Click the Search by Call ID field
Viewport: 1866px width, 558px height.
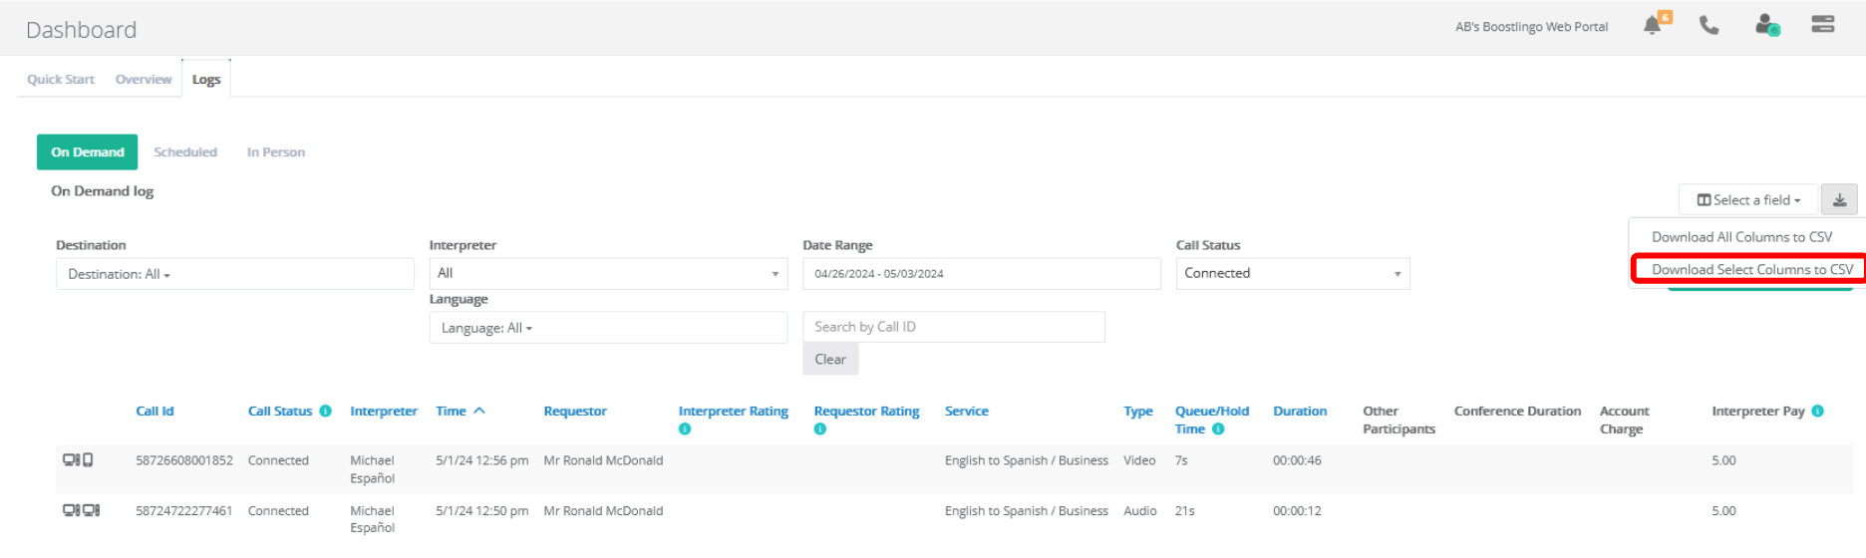click(954, 327)
